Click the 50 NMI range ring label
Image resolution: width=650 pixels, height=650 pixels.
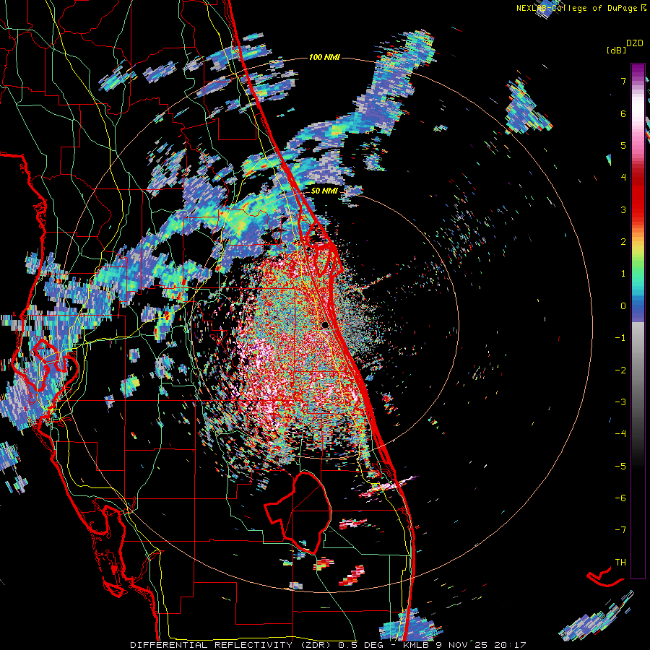coord(324,191)
